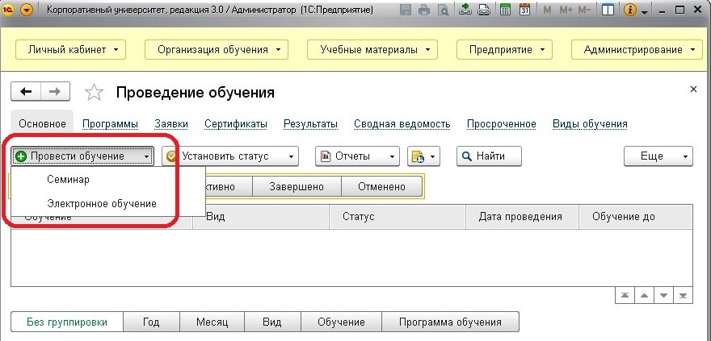711x341 pixels.
Task: Click the back navigation arrow
Action: click(x=27, y=92)
